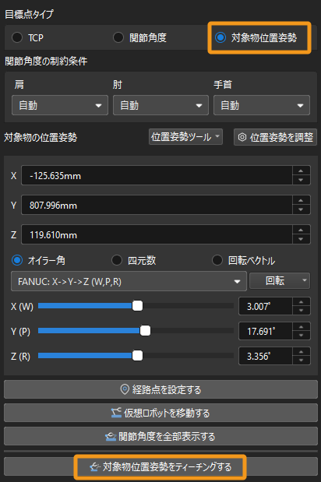Open the 肩 constraint dropdown
321x482 pixels.
60,105
